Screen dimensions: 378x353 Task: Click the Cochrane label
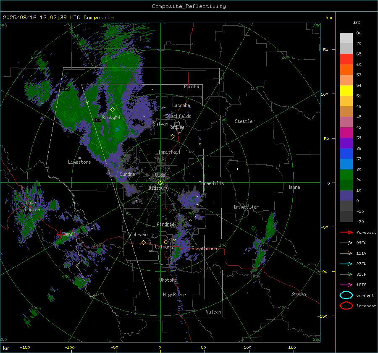137,235
